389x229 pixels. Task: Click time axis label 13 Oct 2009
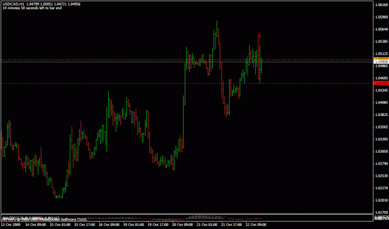click(11, 225)
